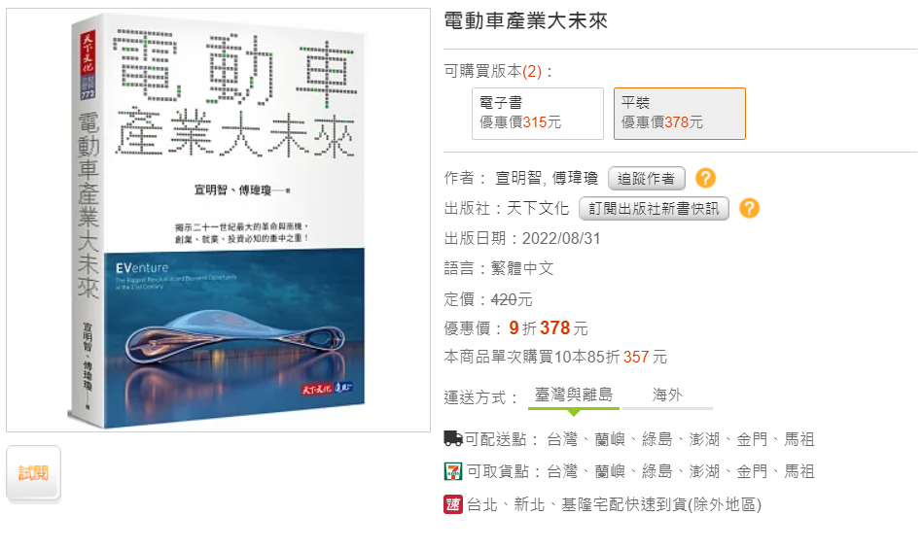
Task: Open the 試閱 preview button
Action: pos(33,473)
